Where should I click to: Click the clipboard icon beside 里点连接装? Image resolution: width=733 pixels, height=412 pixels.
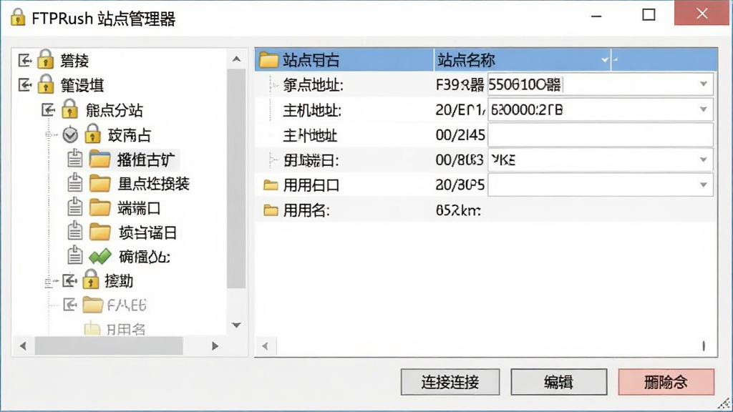pos(74,183)
